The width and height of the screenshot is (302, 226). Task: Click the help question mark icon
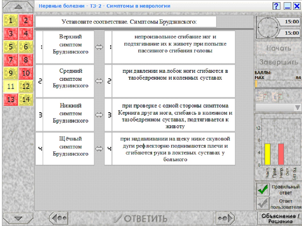(x=276, y=6)
